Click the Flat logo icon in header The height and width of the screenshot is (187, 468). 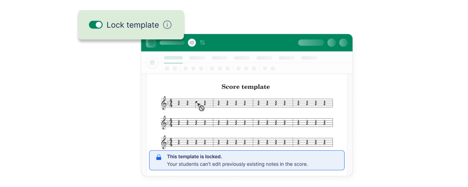coord(151,43)
